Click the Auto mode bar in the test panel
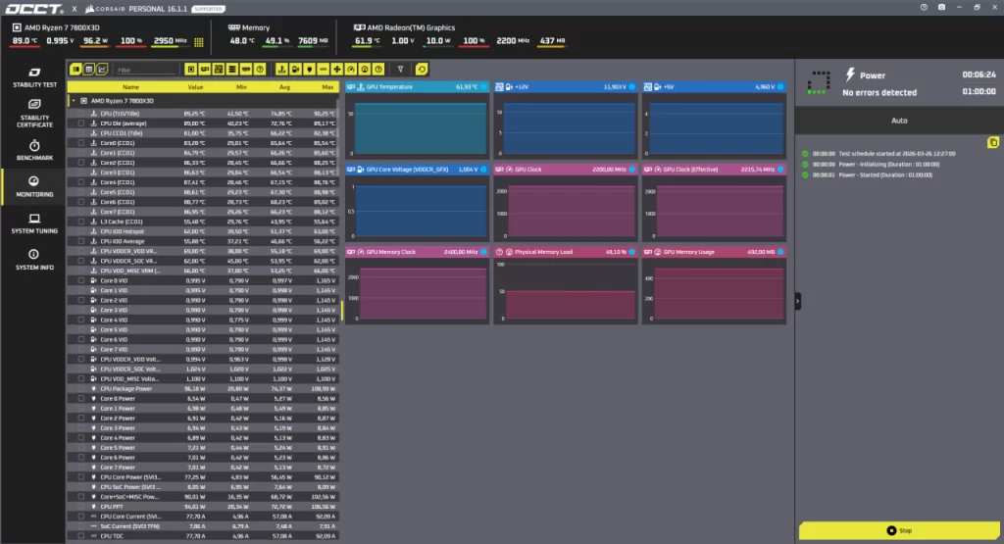This screenshot has width=1004, height=544. pyautogui.click(x=898, y=121)
